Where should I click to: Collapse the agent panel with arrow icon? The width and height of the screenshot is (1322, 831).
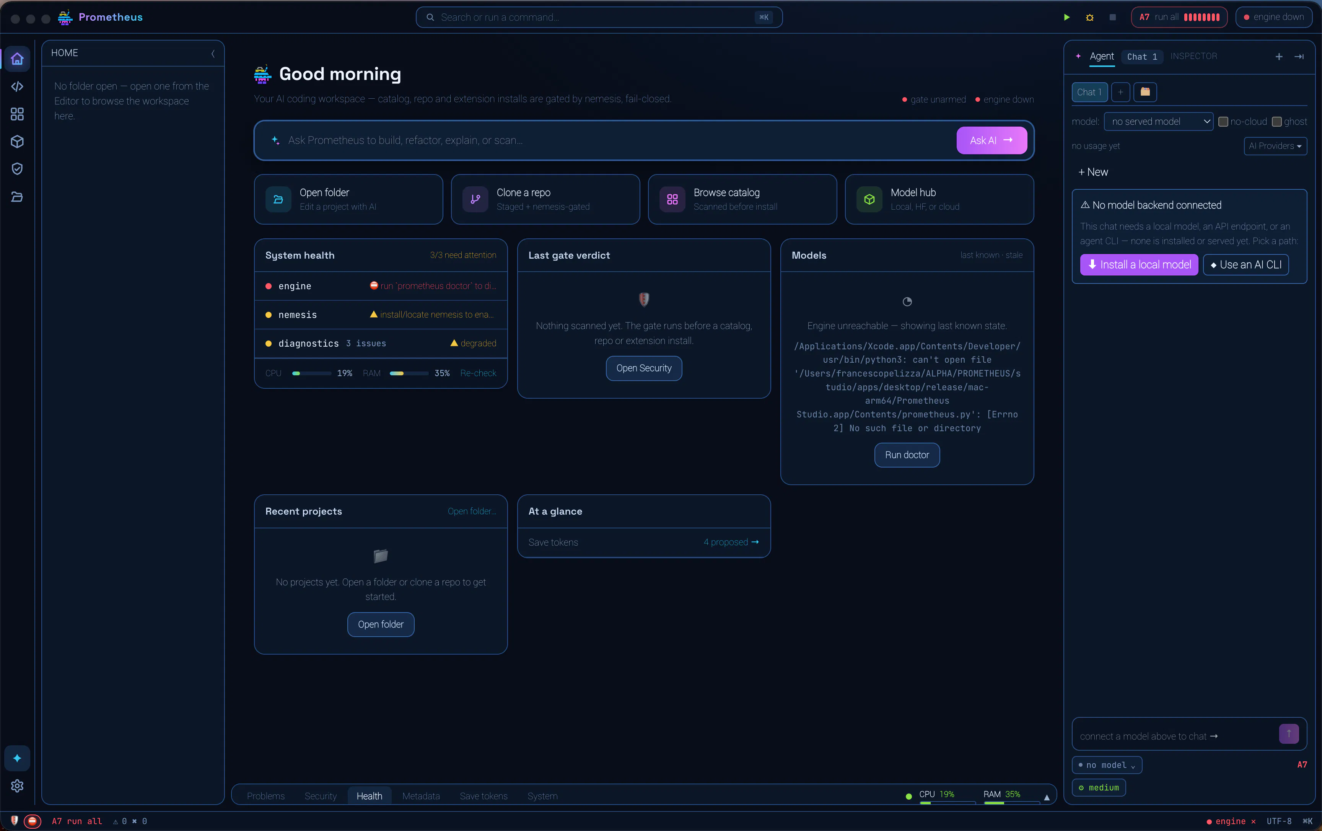(x=1299, y=57)
